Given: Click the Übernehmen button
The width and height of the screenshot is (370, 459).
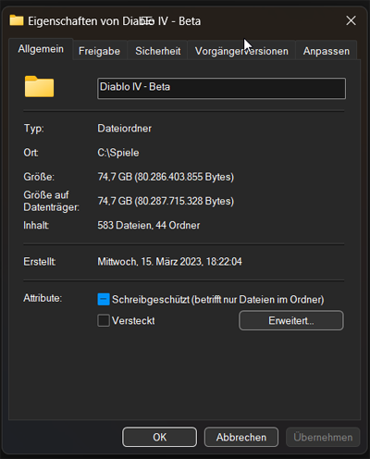Looking at the screenshot, I should point(323,437).
